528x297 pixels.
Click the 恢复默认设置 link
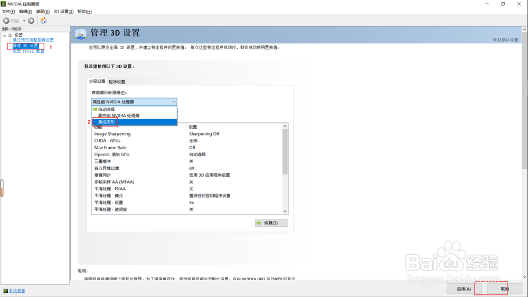(505, 40)
